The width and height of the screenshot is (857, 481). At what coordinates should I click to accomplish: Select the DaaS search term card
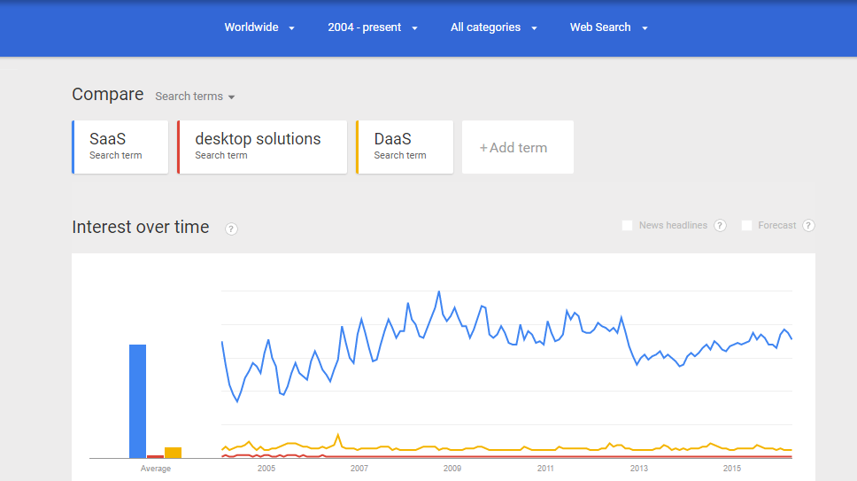tap(405, 147)
